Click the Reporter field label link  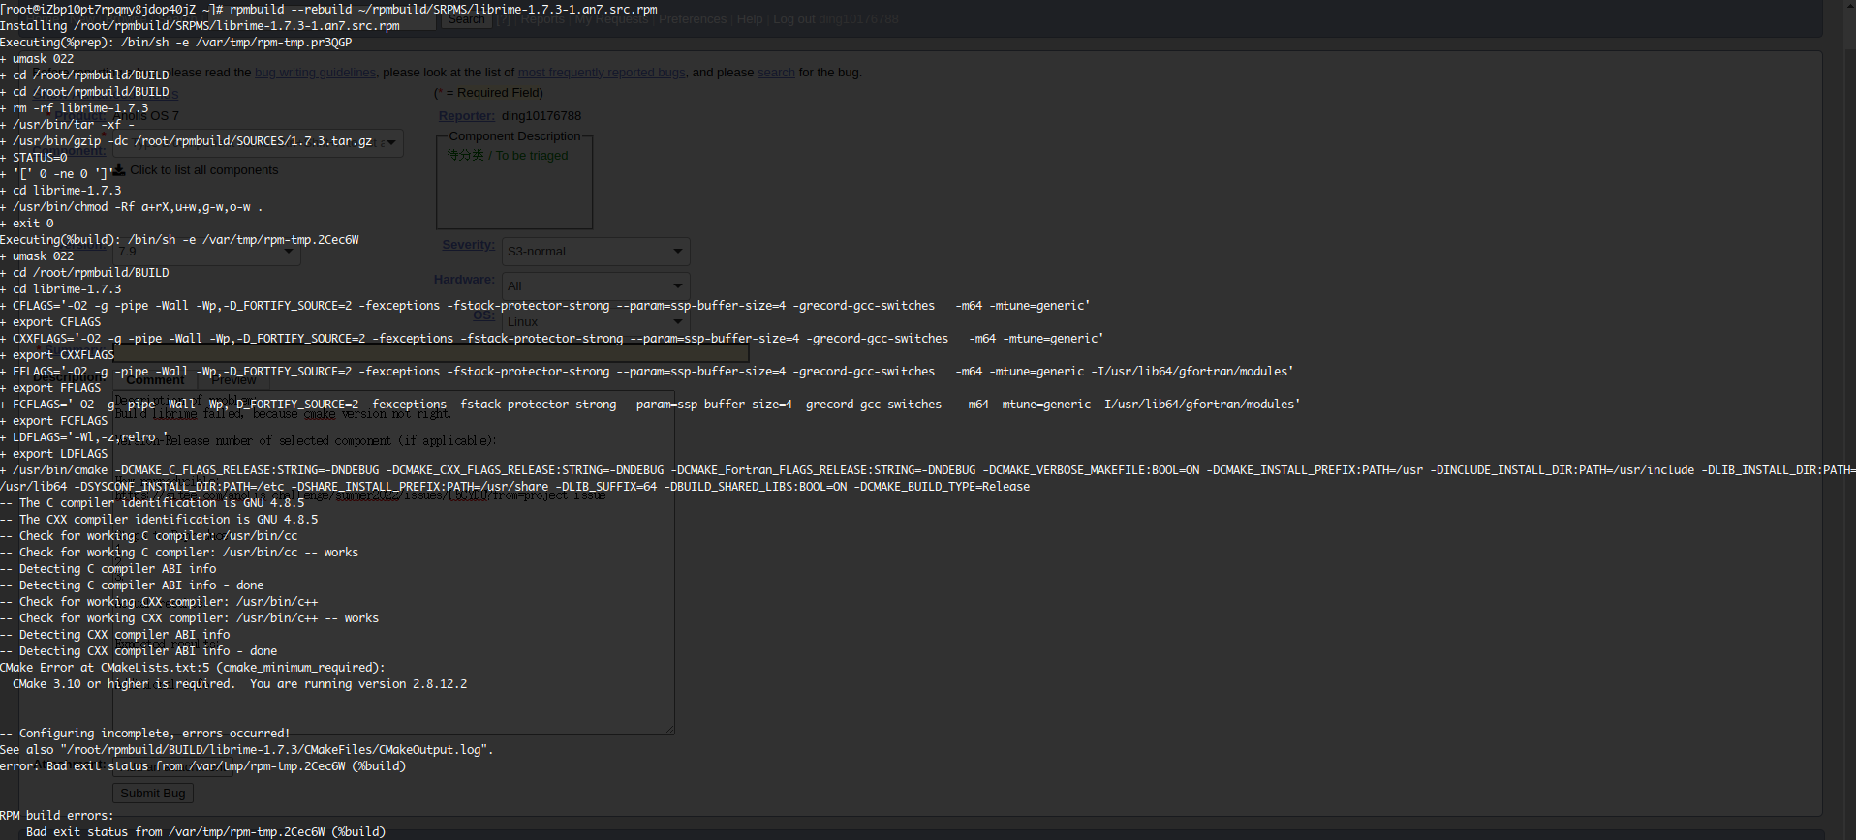[x=466, y=116]
